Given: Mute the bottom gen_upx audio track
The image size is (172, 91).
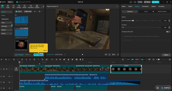Looking at the screenshot, I should click(9, 88).
